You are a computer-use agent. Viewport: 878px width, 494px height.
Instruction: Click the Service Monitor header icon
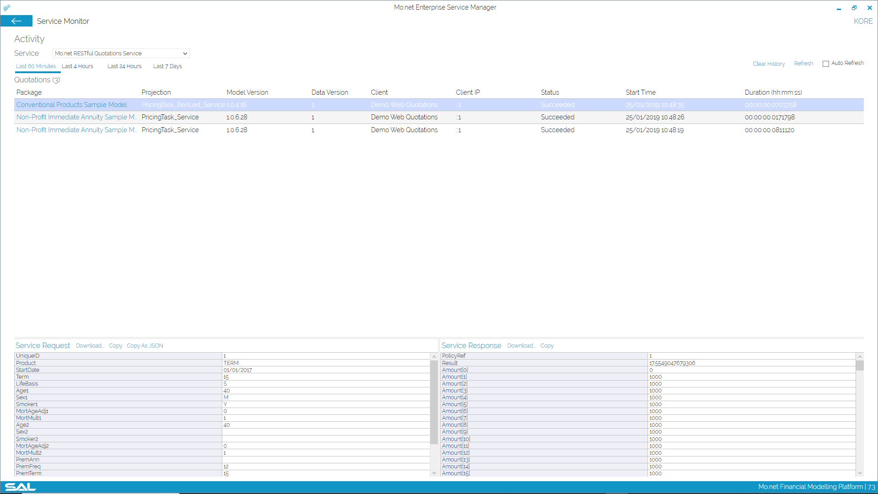(16, 21)
